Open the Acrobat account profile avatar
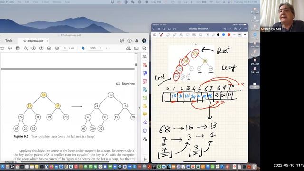 [x=144, y=41]
